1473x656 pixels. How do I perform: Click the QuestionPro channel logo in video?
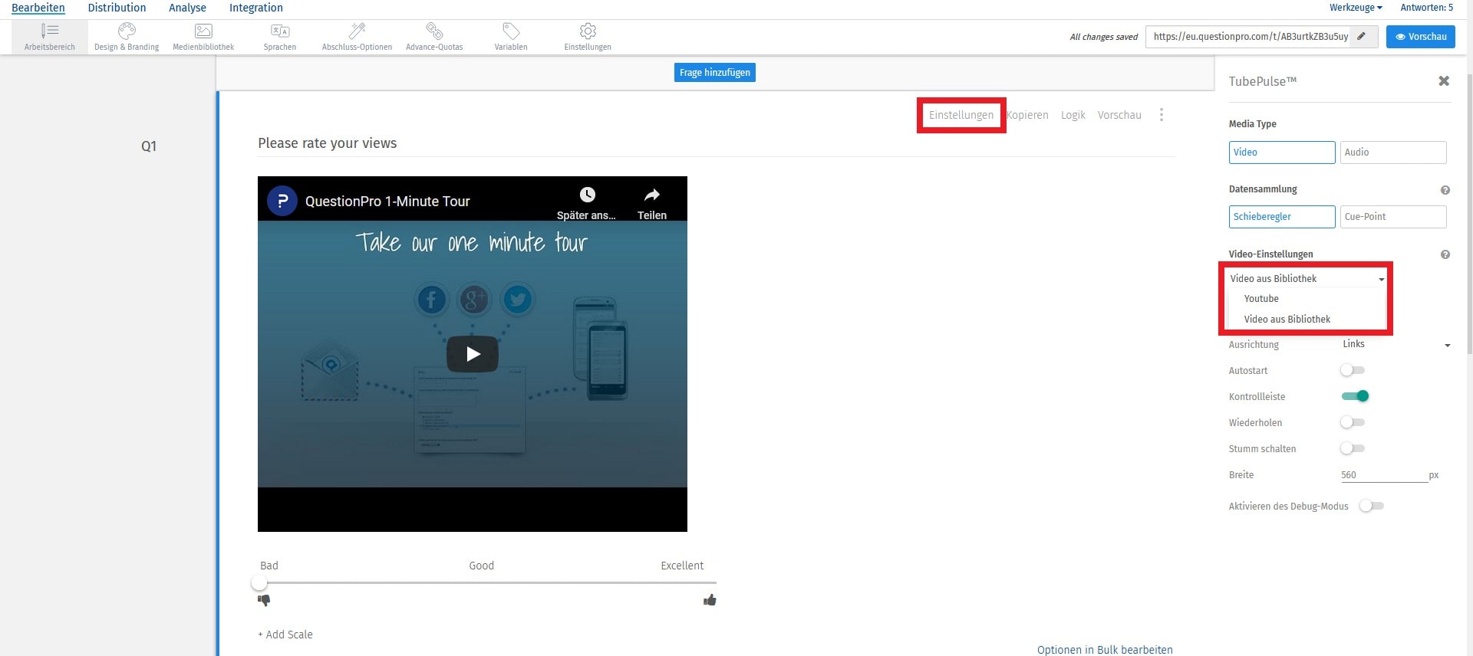[x=282, y=201]
